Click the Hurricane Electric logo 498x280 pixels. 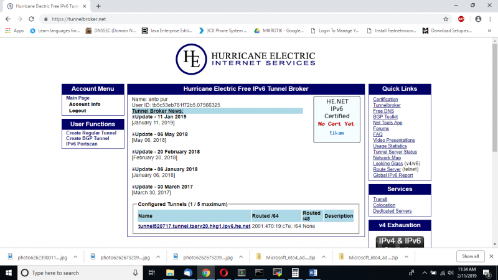[x=245, y=59]
